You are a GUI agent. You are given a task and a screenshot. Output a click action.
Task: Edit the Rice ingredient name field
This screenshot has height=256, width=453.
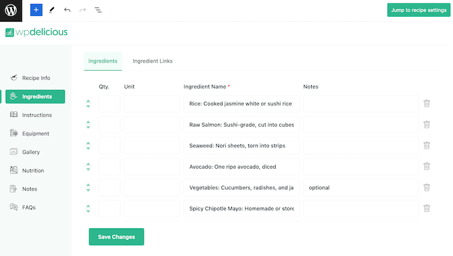(242, 103)
